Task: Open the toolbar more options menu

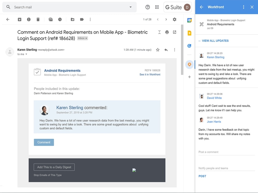Action: click(x=90, y=19)
